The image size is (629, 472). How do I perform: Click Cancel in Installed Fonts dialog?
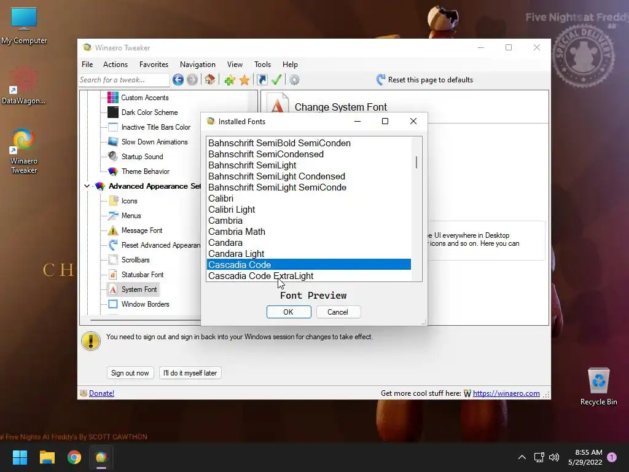coord(338,312)
